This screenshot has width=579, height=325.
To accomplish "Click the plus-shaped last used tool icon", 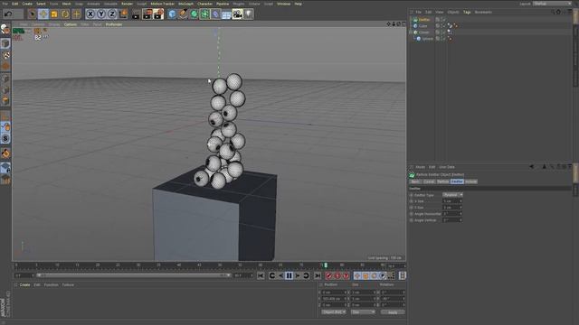I will (76, 14).
